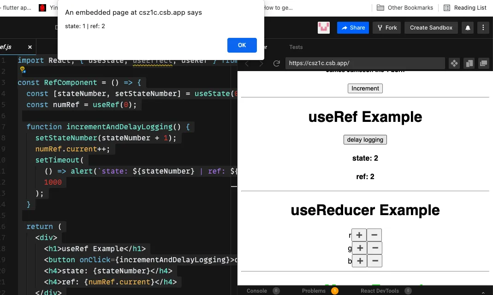Go forward in preview browser
The image size is (493, 295).
261,63
